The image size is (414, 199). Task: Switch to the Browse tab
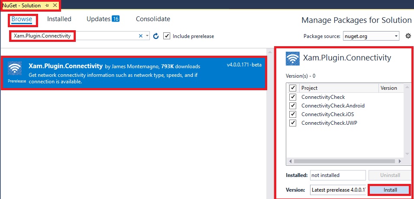[22, 19]
